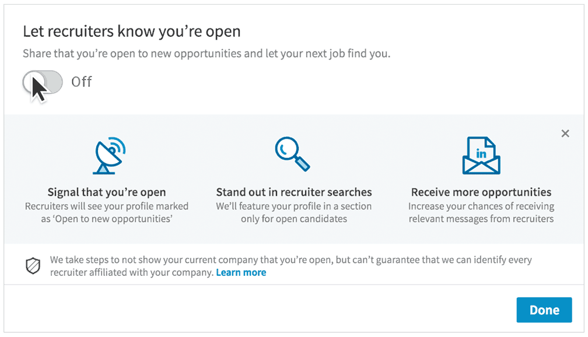Click the magnifying glass search icon
The width and height of the screenshot is (588, 337).
coord(292,155)
